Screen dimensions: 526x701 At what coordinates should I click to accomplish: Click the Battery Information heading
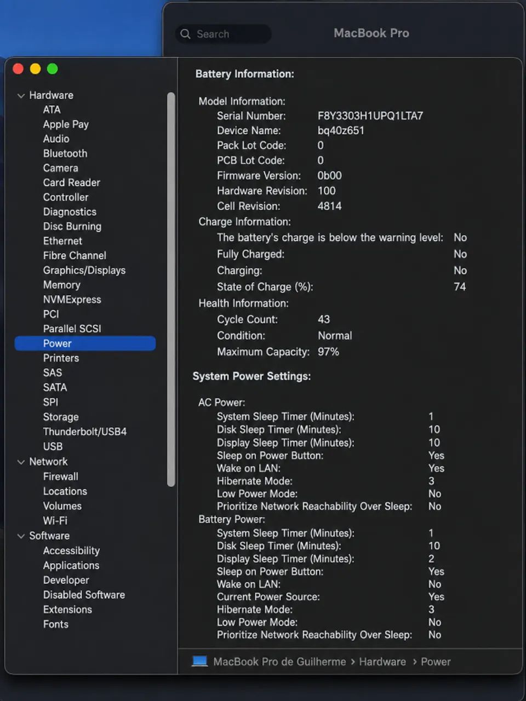click(x=245, y=74)
